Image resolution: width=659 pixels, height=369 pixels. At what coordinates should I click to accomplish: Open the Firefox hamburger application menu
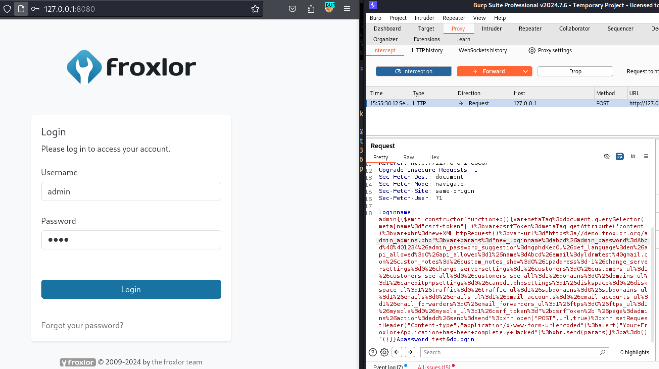coord(347,9)
